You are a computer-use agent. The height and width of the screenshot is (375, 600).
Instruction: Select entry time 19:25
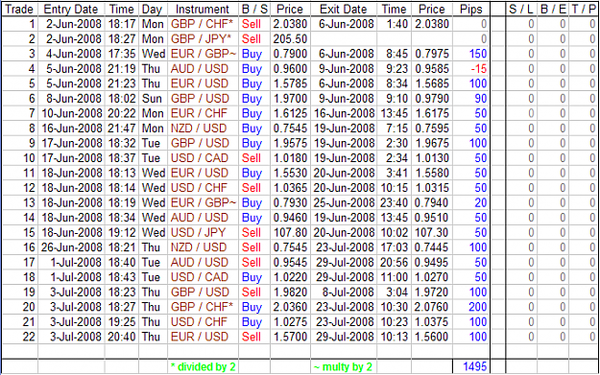click(x=122, y=322)
